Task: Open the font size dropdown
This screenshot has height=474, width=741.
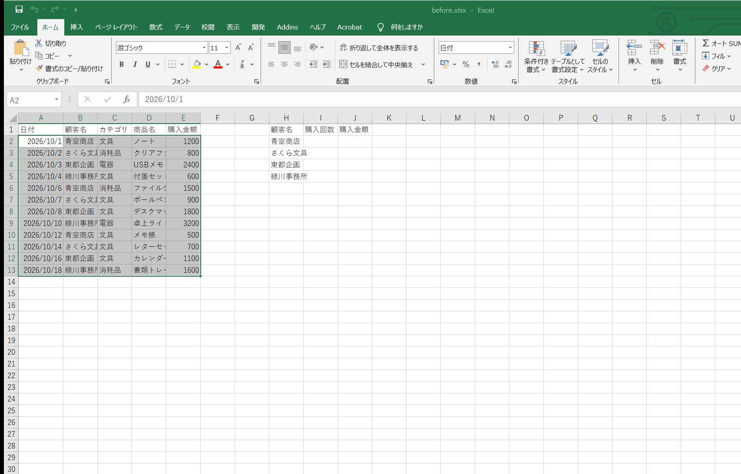Action: (227, 48)
